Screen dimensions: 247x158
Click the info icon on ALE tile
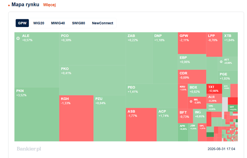point(18,38)
